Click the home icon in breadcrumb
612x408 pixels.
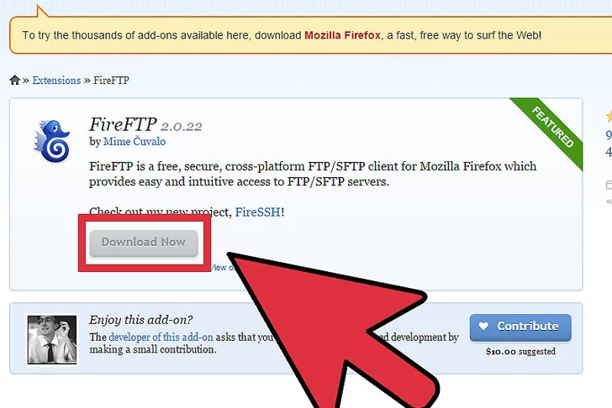[15, 81]
